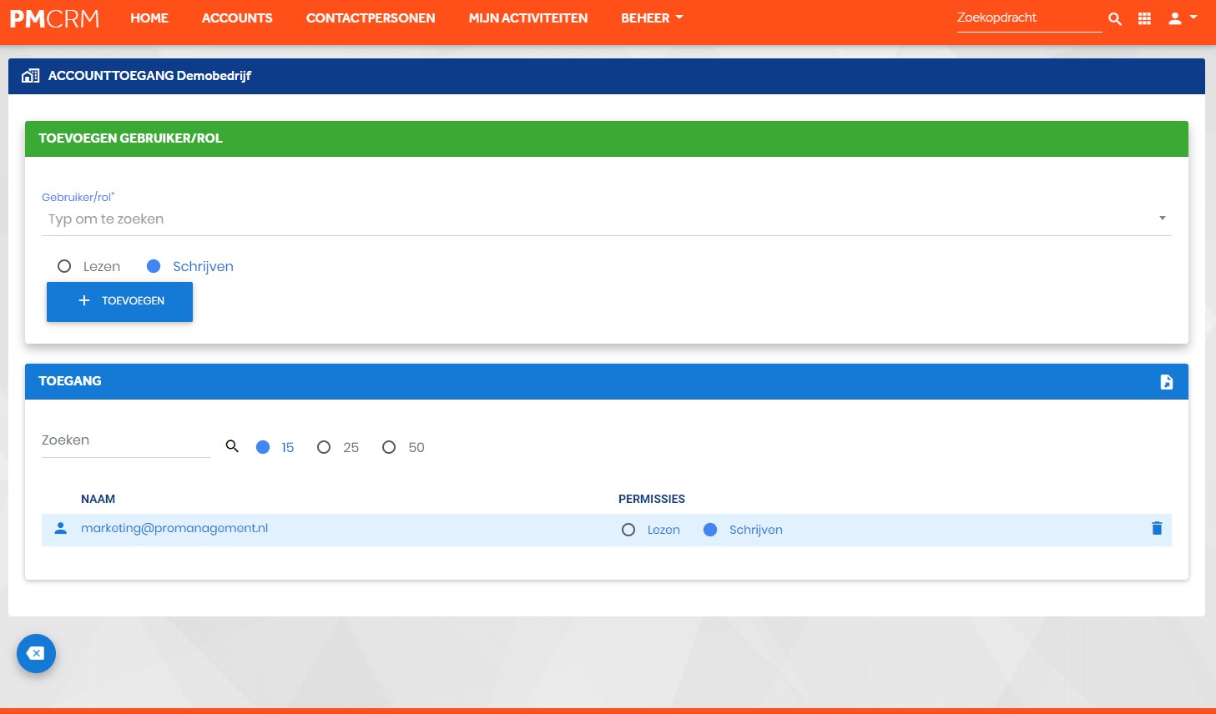Select Lezen radio in add user form

(x=64, y=266)
